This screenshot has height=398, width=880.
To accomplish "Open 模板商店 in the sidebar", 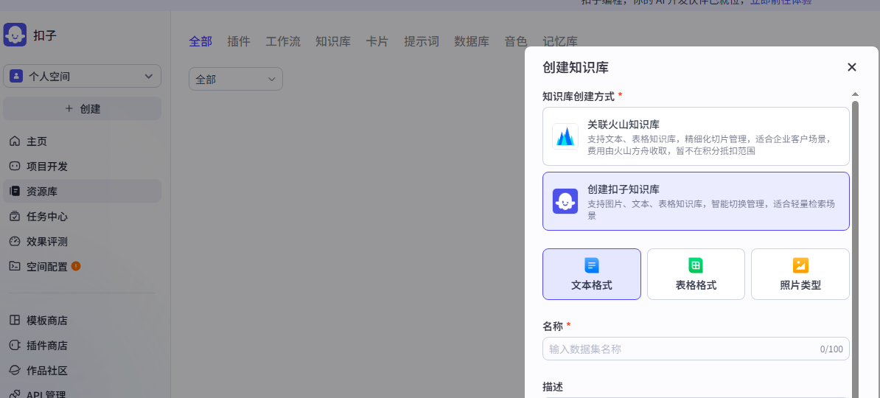I will coord(82,321).
